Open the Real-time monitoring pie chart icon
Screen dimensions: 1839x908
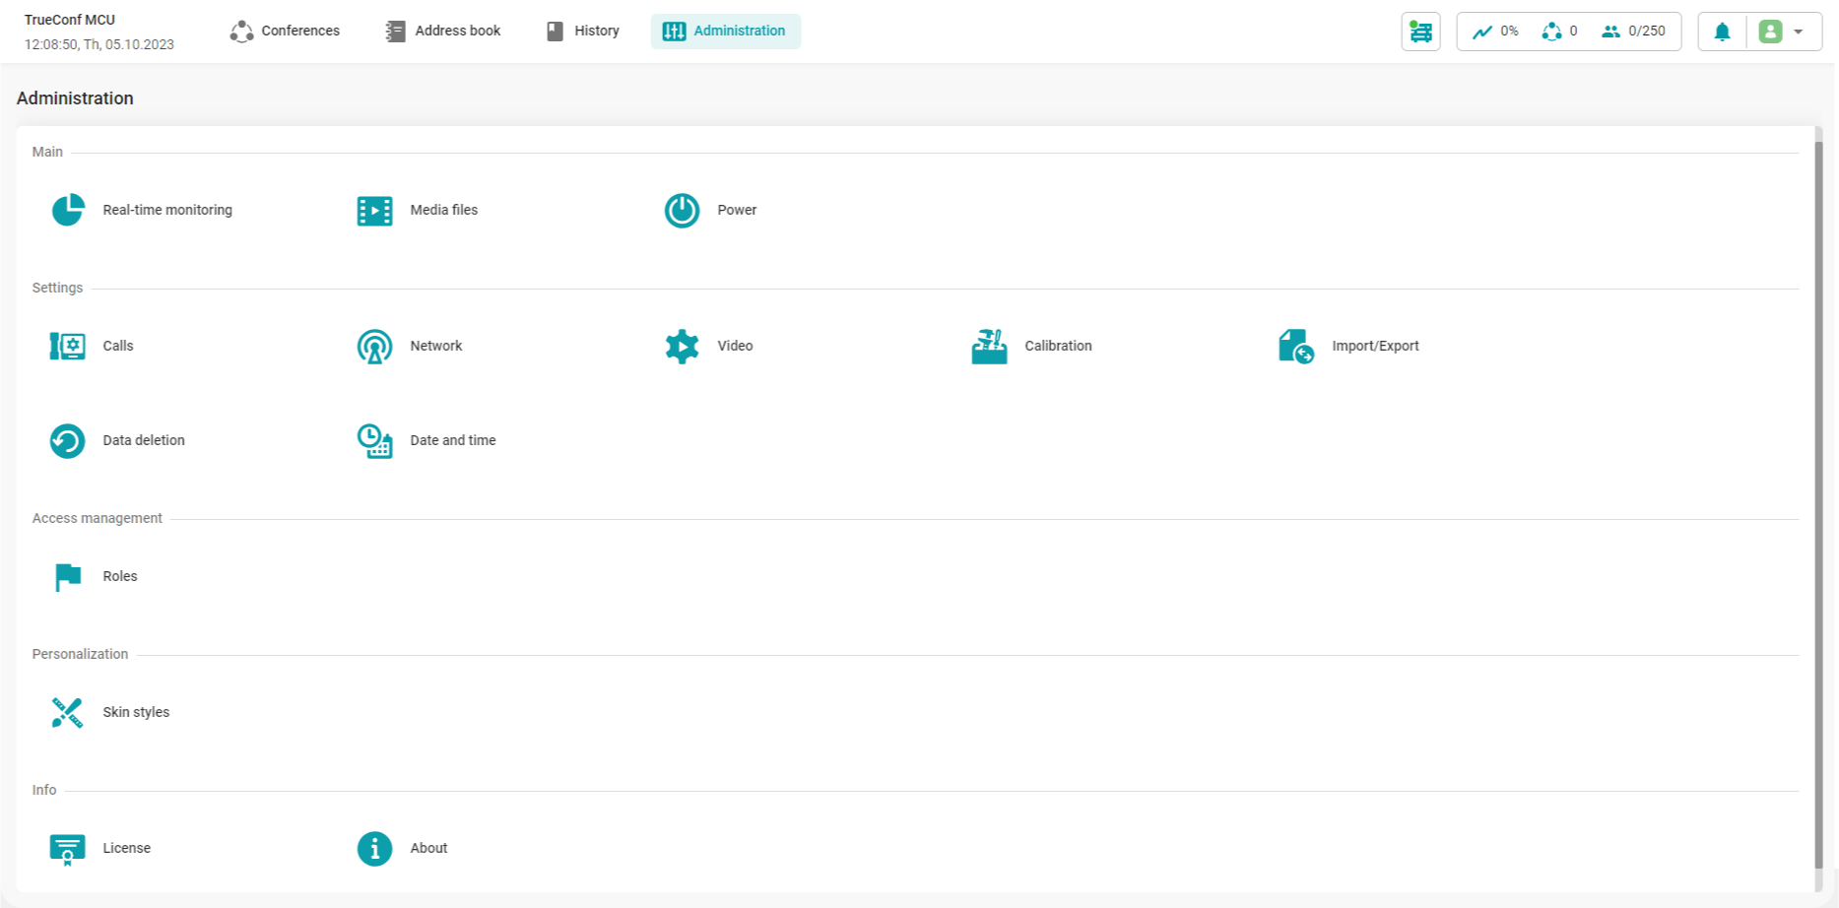(68, 210)
